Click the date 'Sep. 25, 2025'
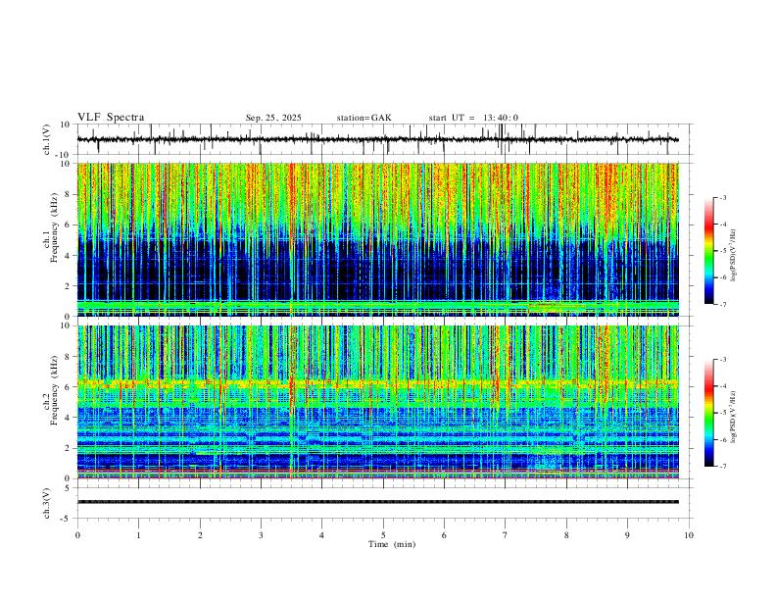Image resolution: width=776 pixels, height=600 pixels. [273, 118]
